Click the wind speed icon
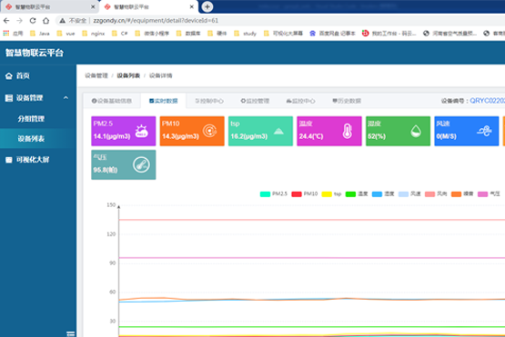 (x=484, y=131)
